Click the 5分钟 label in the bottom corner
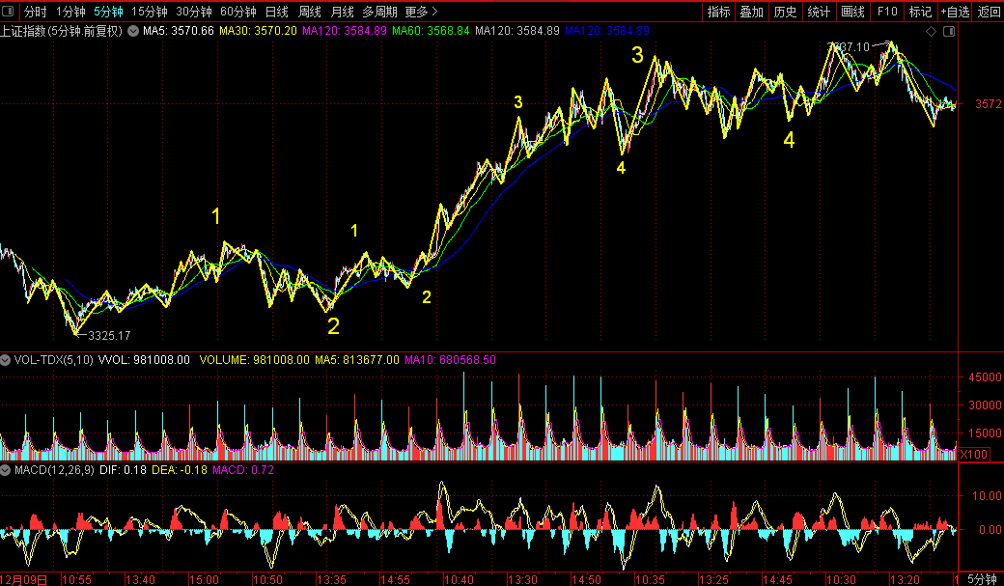1004x586 pixels. 982,579
